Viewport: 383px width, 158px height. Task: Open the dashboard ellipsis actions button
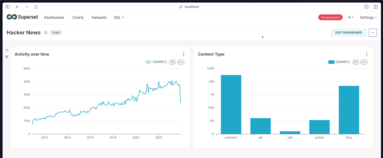tap(373, 33)
